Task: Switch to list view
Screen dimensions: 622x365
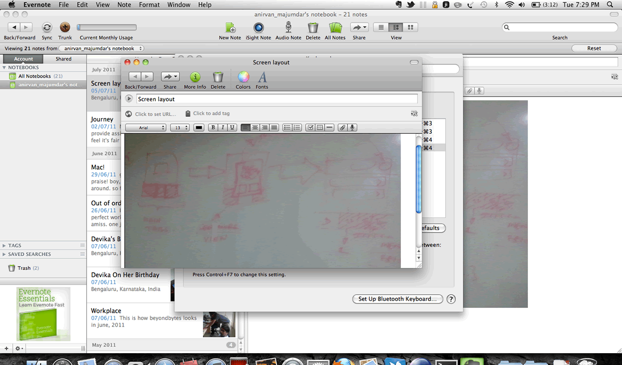Action: [381, 28]
